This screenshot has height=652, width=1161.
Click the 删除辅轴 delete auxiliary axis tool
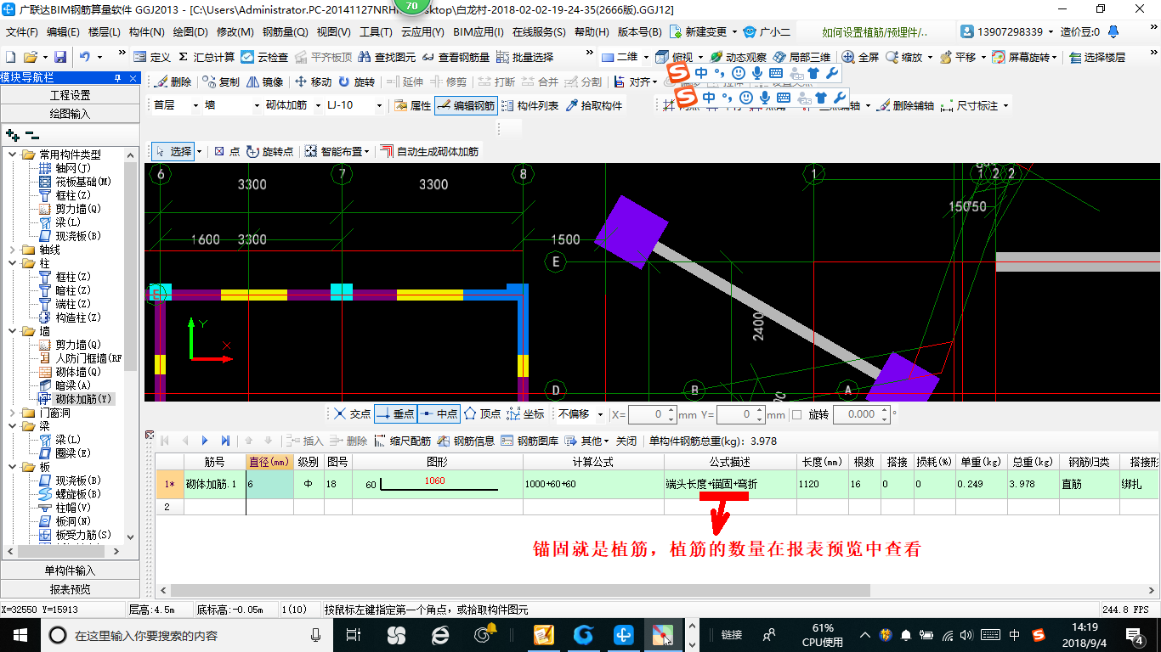[904, 106]
